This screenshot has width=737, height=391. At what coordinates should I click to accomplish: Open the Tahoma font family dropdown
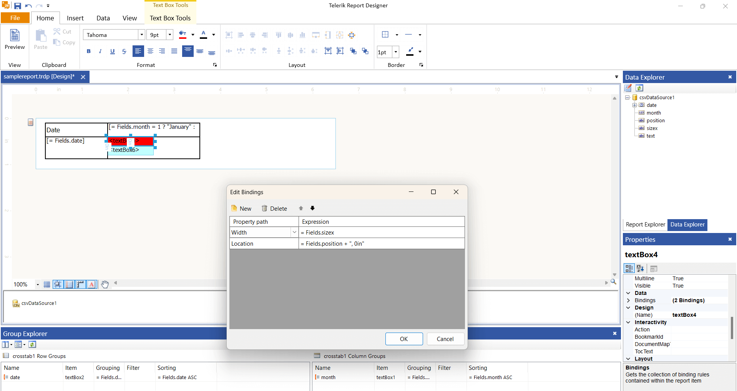click(x=141, y=35)
